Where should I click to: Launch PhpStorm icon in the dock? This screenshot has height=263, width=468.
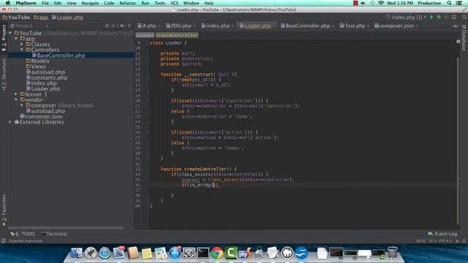245,253
